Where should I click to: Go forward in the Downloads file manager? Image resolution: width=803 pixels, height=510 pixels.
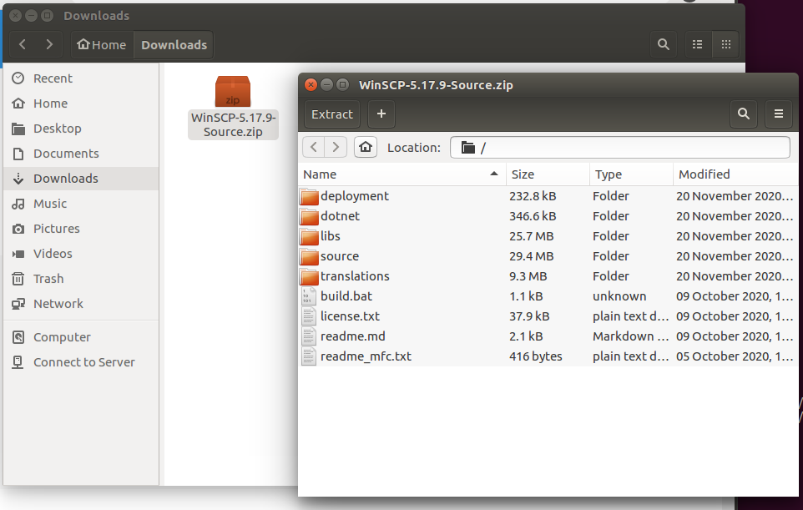[x=49, y=44]
